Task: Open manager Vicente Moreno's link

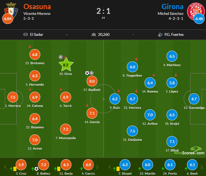Action: point(37,14)
